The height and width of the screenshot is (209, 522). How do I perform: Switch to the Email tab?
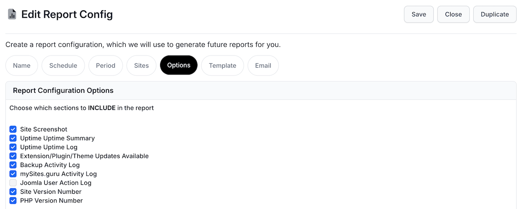point(263,65)
